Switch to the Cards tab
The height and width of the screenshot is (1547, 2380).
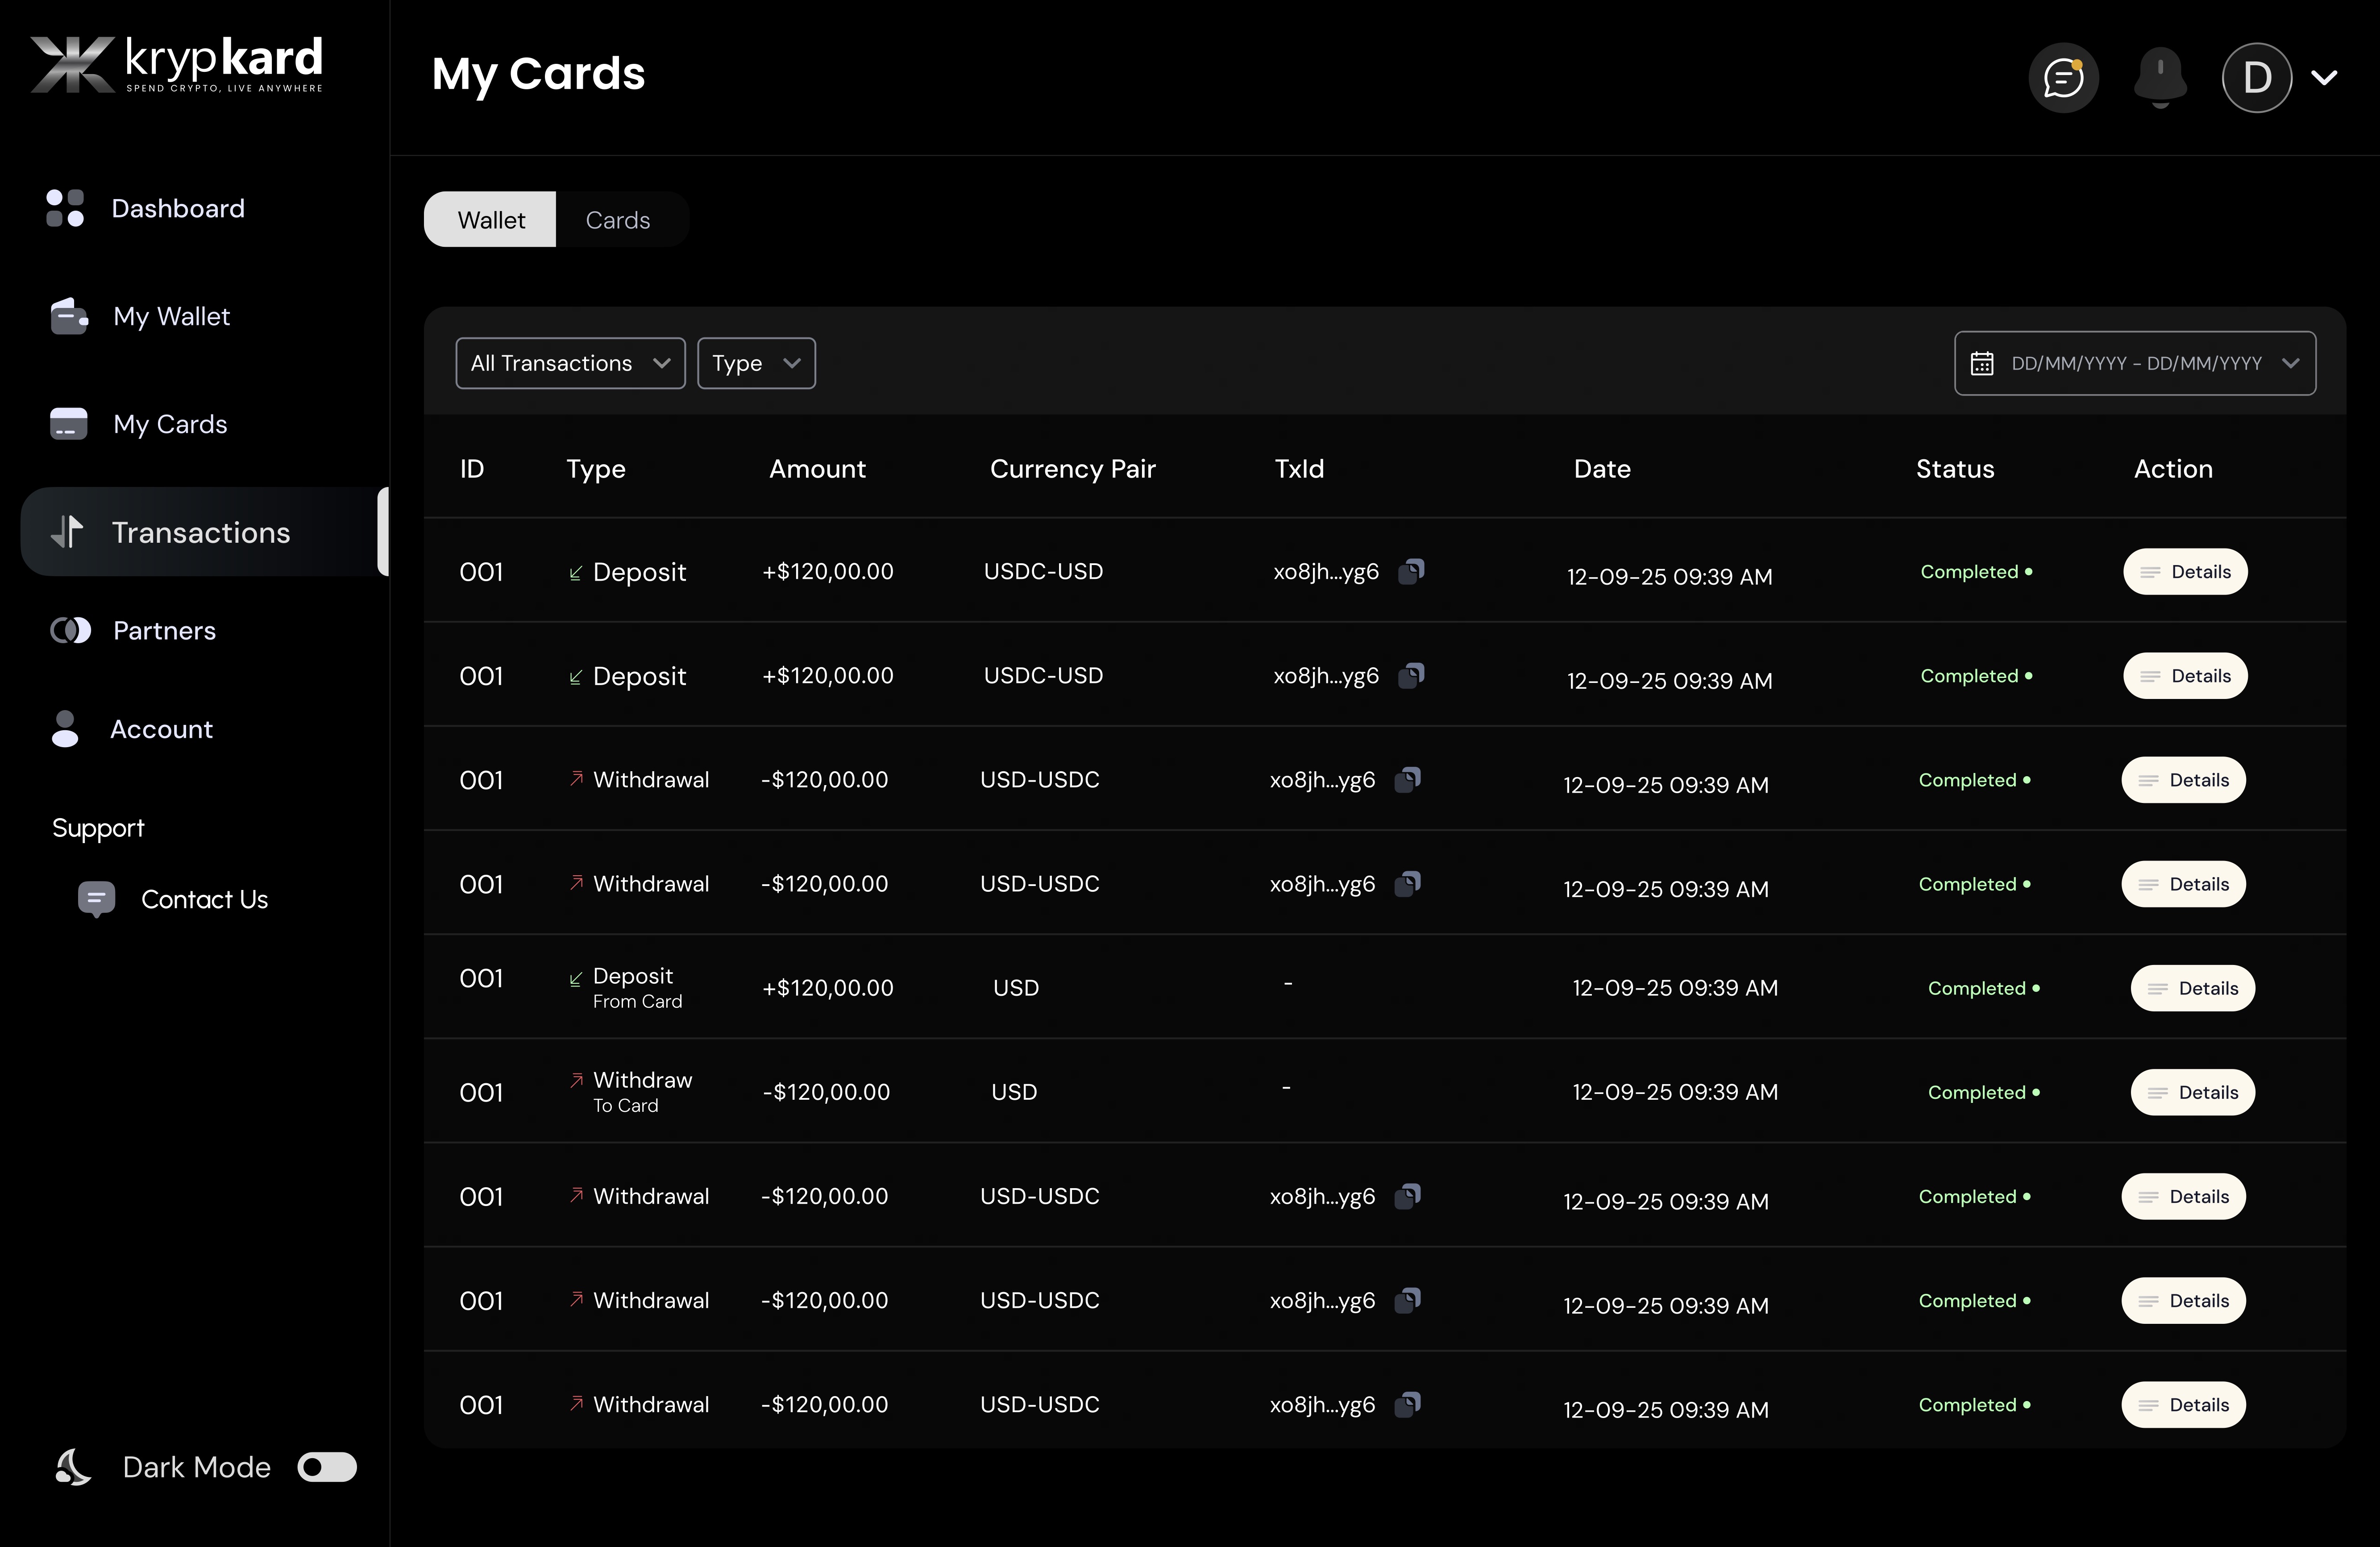(x=618, y=220)
